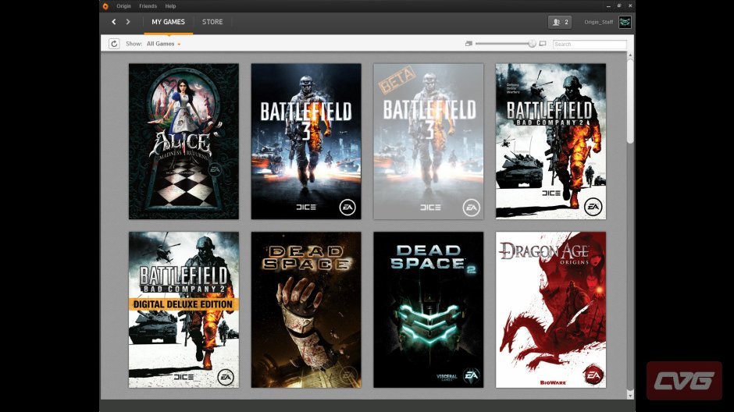Screen dimensions: 734x412
Task: Select the Battlefield 3 game tile
Action: (306, 141)
